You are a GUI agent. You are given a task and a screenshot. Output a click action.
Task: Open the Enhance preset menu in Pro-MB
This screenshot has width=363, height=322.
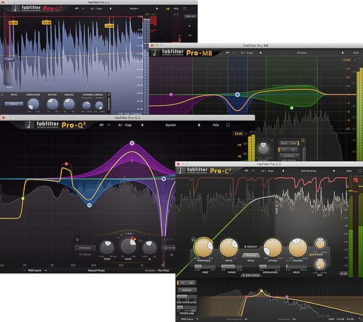[302, 53]
